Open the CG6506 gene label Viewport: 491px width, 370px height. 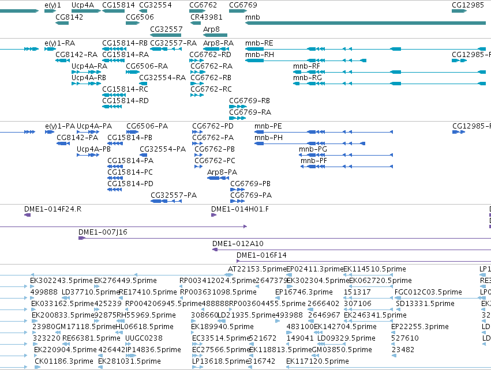(x=140, y=17)
